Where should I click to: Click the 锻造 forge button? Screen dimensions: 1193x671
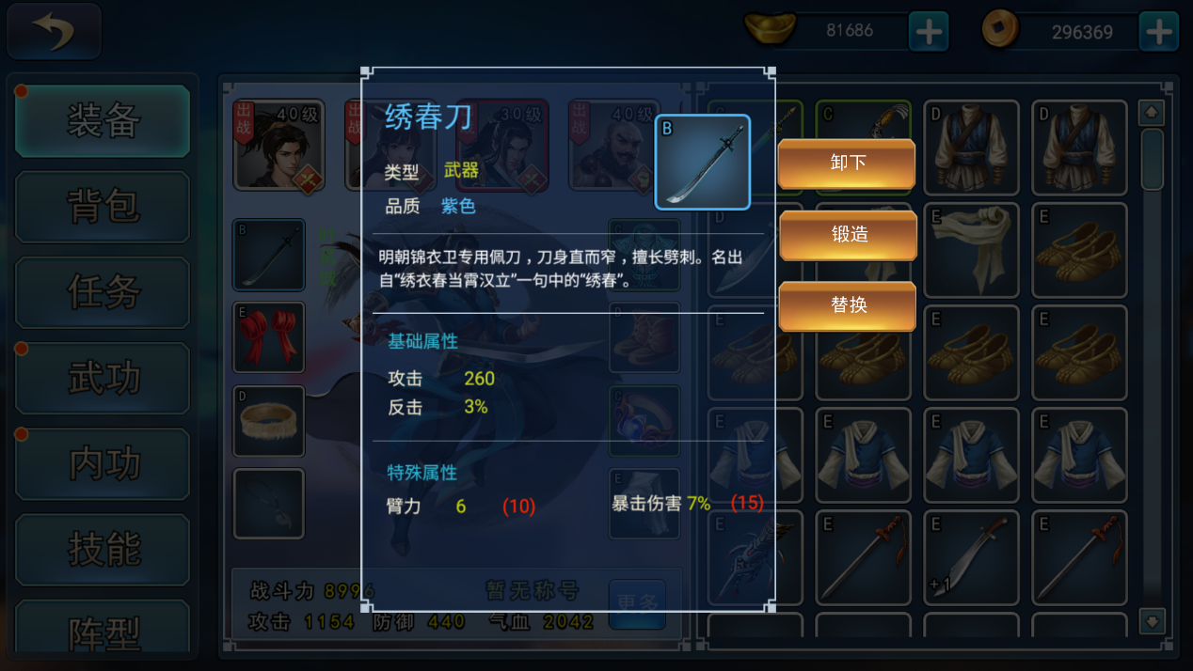848,235
